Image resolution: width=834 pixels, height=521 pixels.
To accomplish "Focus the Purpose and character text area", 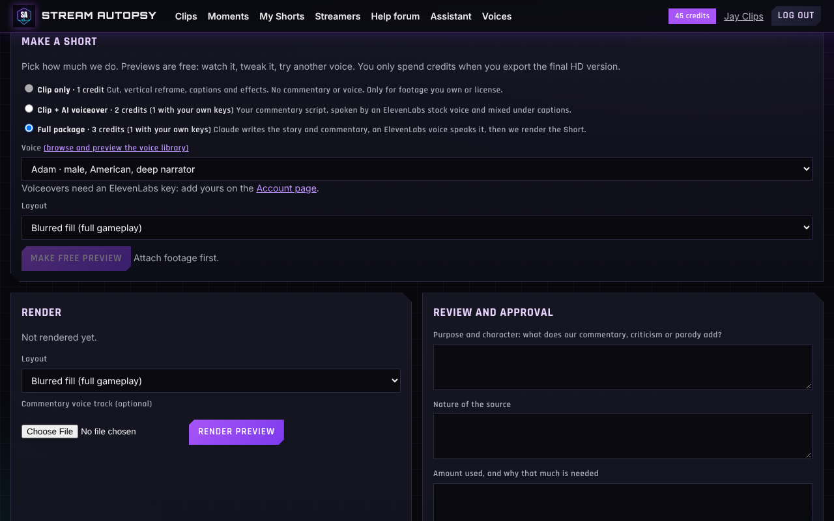I will 623,367.
